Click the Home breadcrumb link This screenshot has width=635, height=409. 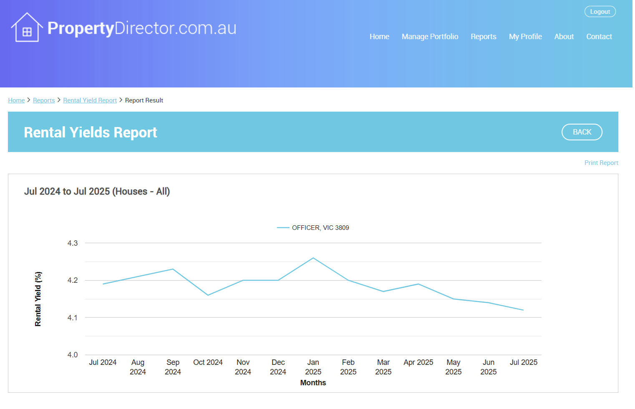tap(16, 100)
